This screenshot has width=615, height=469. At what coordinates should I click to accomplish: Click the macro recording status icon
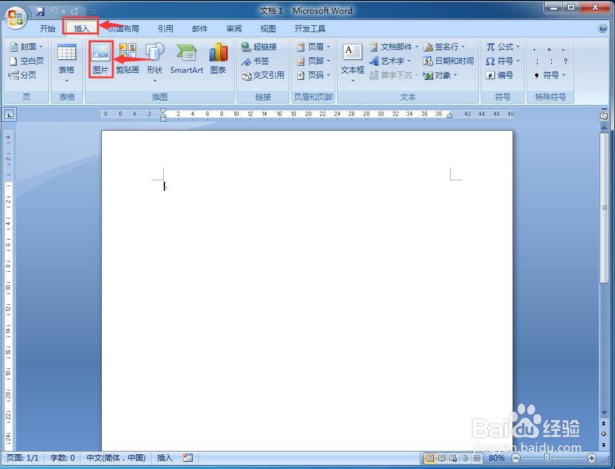[188, 457]
